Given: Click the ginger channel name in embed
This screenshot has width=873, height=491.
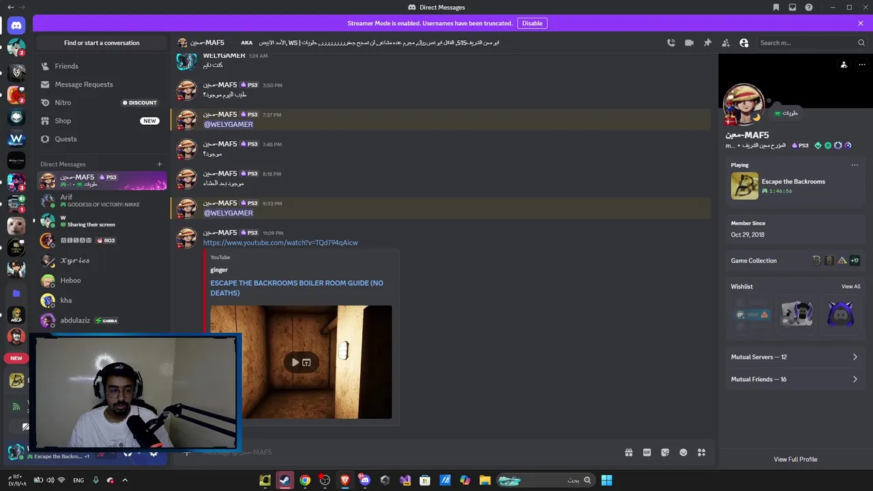Looking at the screenshot, I should 219,270.
